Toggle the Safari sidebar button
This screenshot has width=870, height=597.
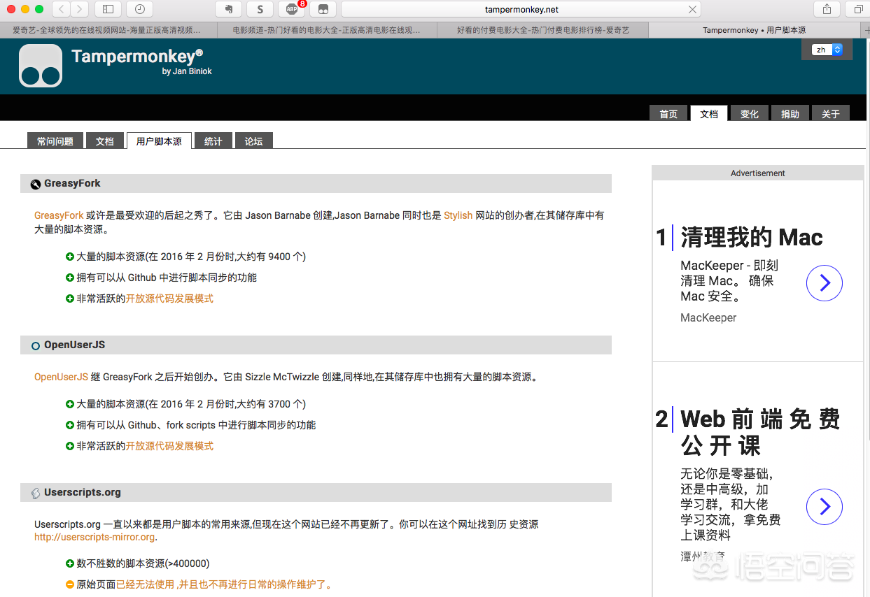pyautogui.click(x=108, y=9)
